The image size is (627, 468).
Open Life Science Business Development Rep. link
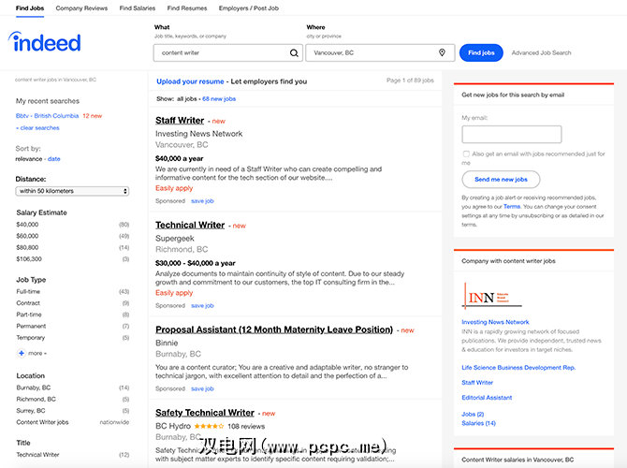(x=518, y=368)
